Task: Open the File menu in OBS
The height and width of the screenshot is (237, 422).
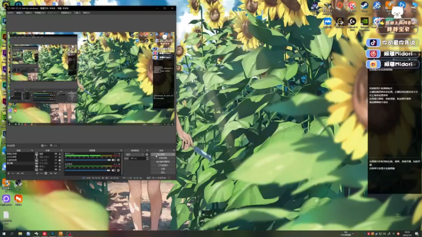Action: pos(11,13)
